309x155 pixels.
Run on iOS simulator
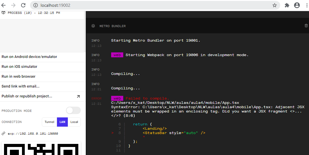click(43, 67)
